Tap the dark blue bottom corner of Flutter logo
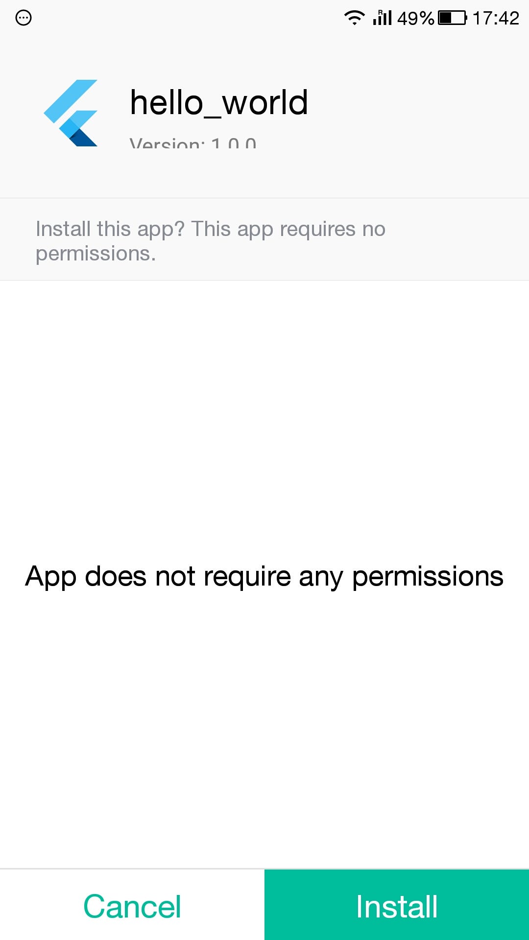The height and width of the screenshot is (940, 529). click(x=84, y=138)
